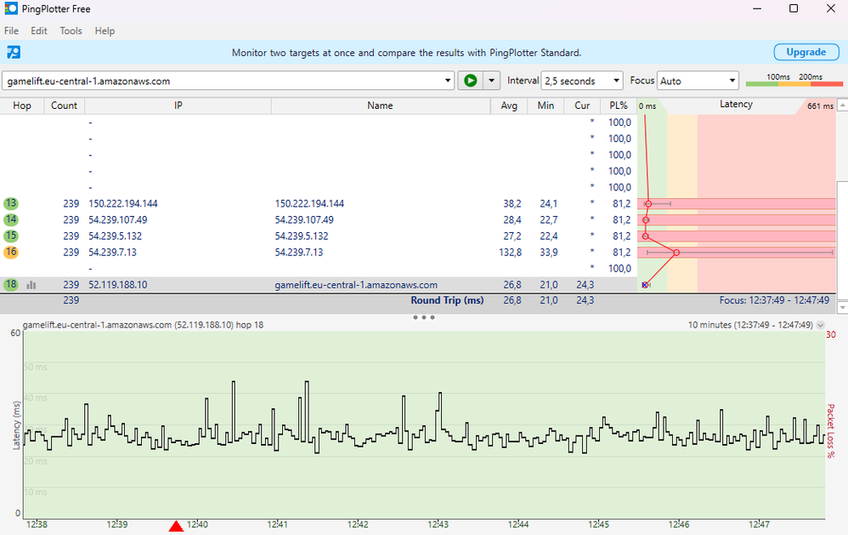Click the hop 18 green circle icon
The image size is (848, 535).
(11, 285)
